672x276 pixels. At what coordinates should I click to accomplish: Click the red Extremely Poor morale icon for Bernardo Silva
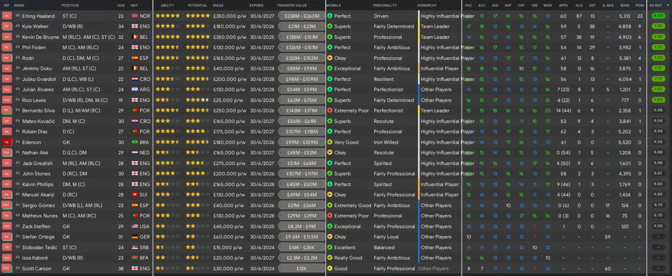(x=330, y=110)
